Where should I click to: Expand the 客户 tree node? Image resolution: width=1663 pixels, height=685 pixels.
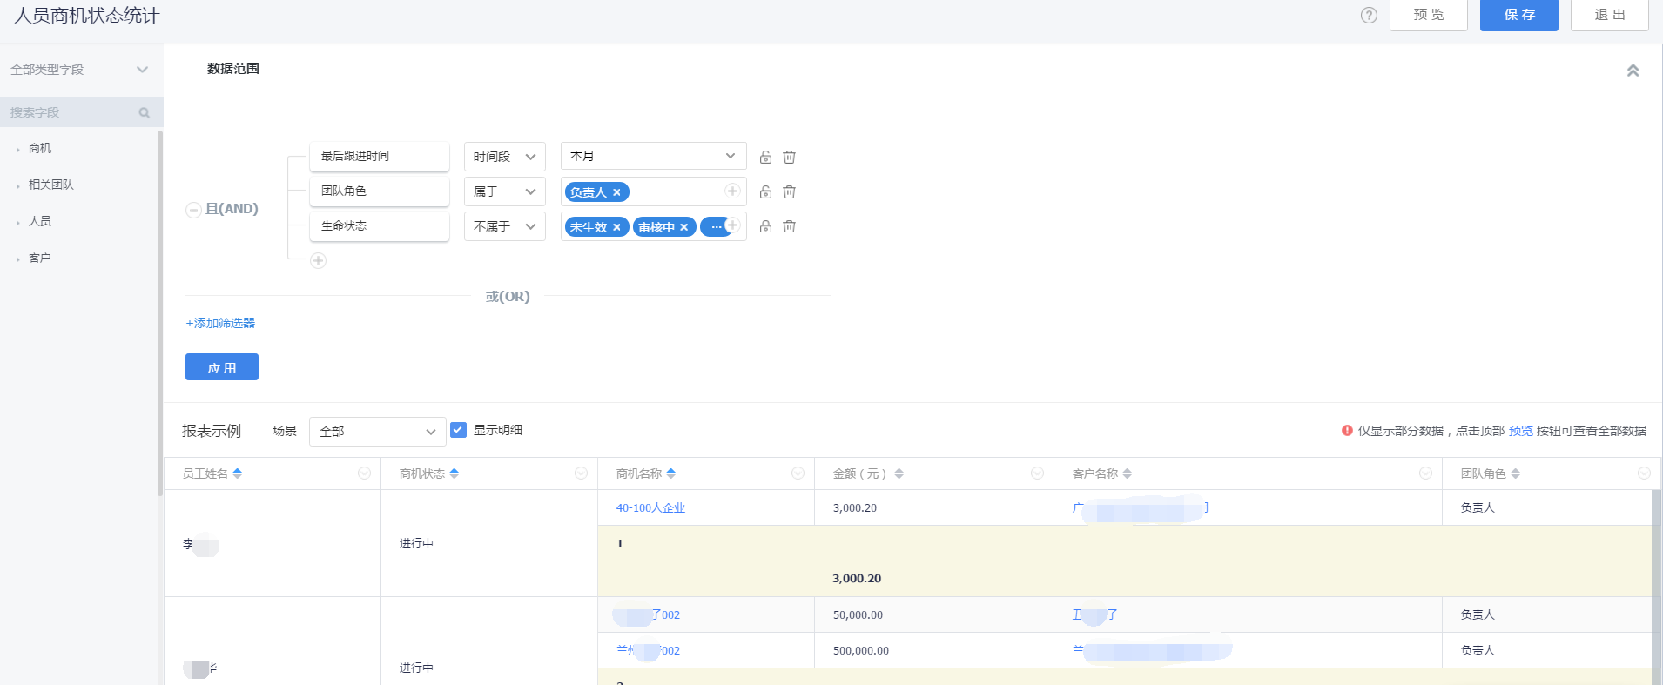click(17, 259)
